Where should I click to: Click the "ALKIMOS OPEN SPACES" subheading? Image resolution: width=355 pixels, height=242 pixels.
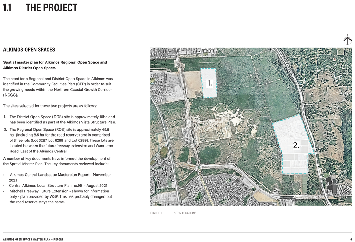[29, 50]
